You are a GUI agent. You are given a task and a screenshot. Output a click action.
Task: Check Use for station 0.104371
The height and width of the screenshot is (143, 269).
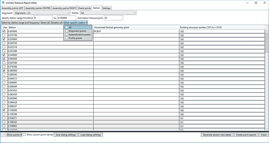4,118
